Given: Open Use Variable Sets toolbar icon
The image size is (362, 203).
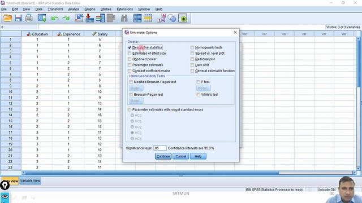Looking at the screenshot, I should click(x=172, y=18).
